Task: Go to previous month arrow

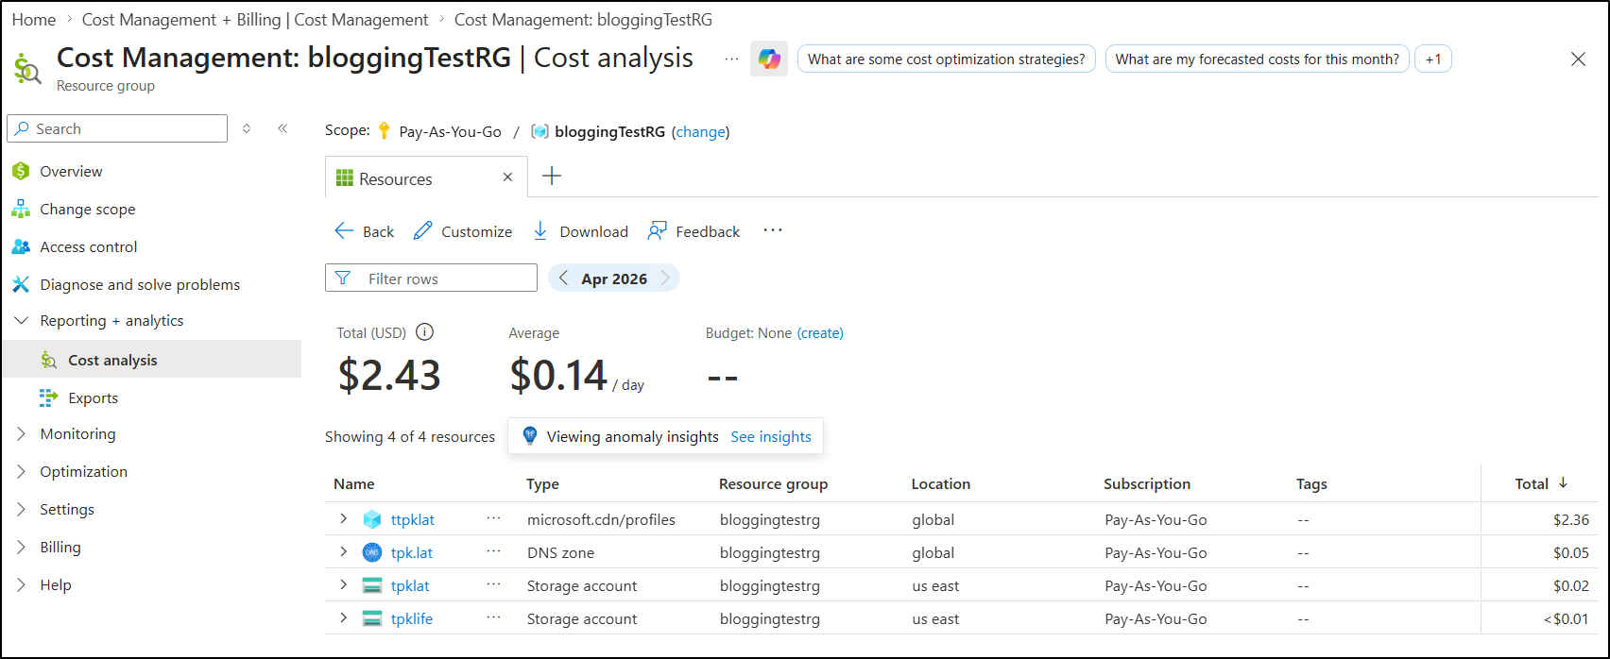Action: [x=564, y=279]
